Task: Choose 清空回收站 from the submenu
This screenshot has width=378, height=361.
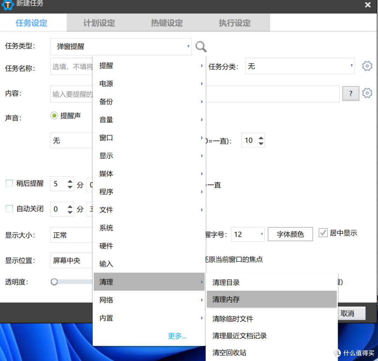Action: tap(272, 353)
